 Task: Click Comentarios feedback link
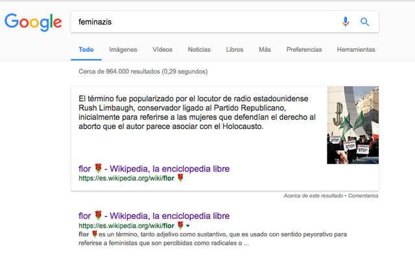tap(363, 196)
